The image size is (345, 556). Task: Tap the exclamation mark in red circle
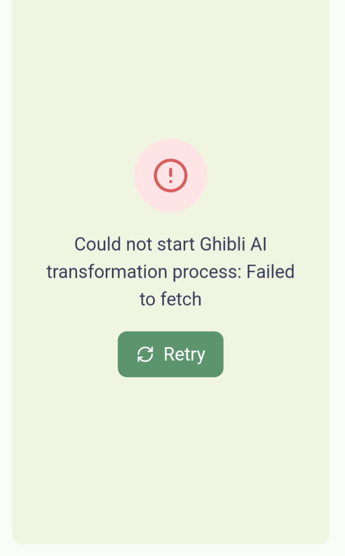pyautogui.click(x=170, y=176)
